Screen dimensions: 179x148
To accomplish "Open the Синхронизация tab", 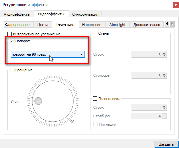I will pyautogui.click(x=85, y=14).
